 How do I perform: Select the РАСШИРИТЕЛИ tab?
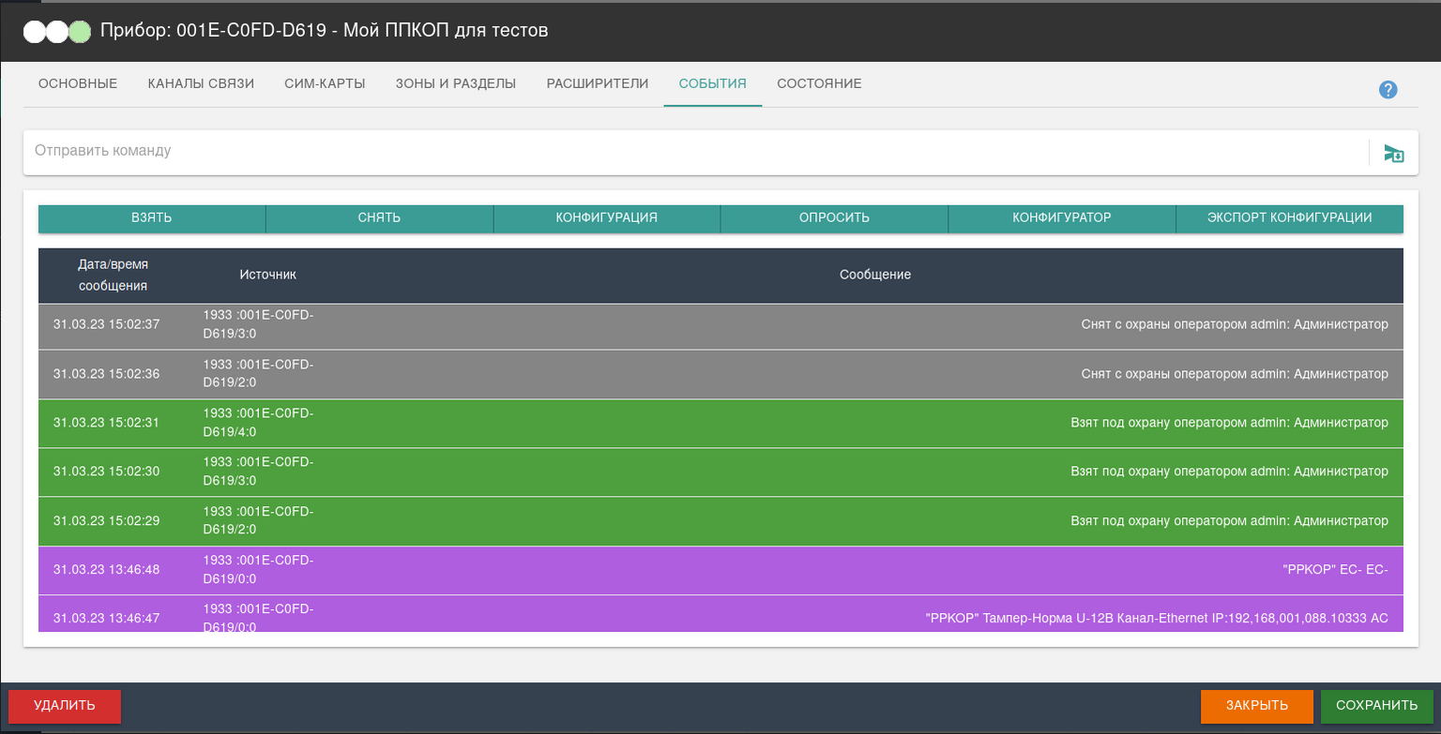pos(598,83)
